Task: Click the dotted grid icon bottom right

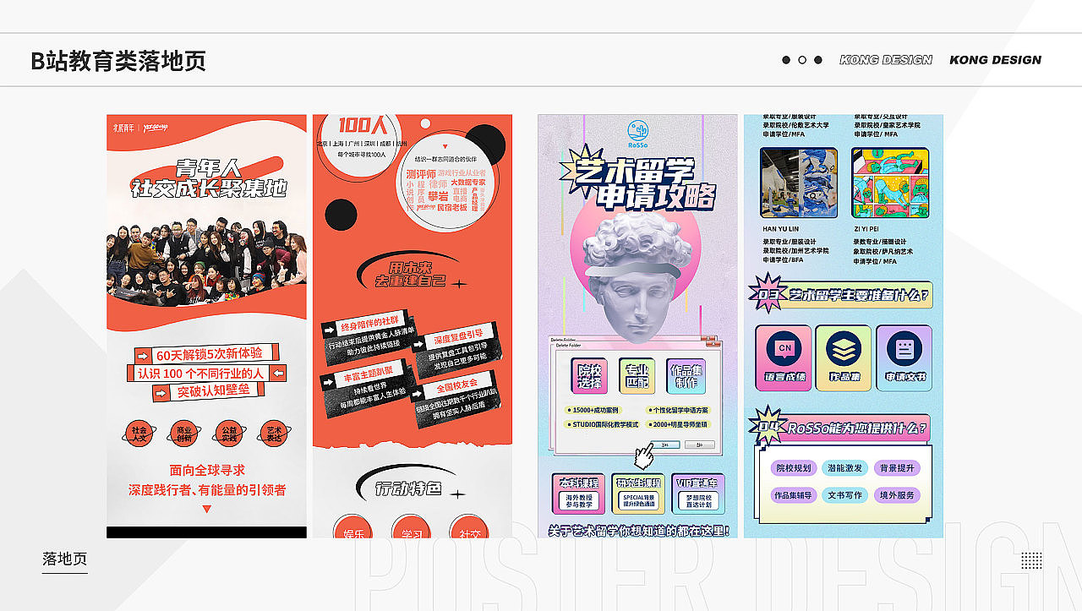Action: tap(1031, 561)
